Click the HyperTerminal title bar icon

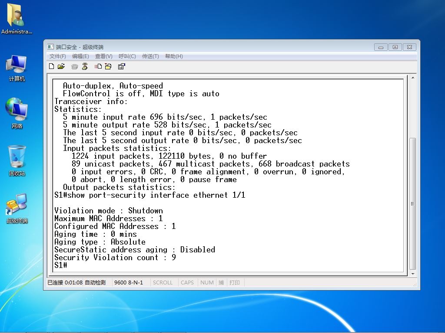(x=50, y=47)
